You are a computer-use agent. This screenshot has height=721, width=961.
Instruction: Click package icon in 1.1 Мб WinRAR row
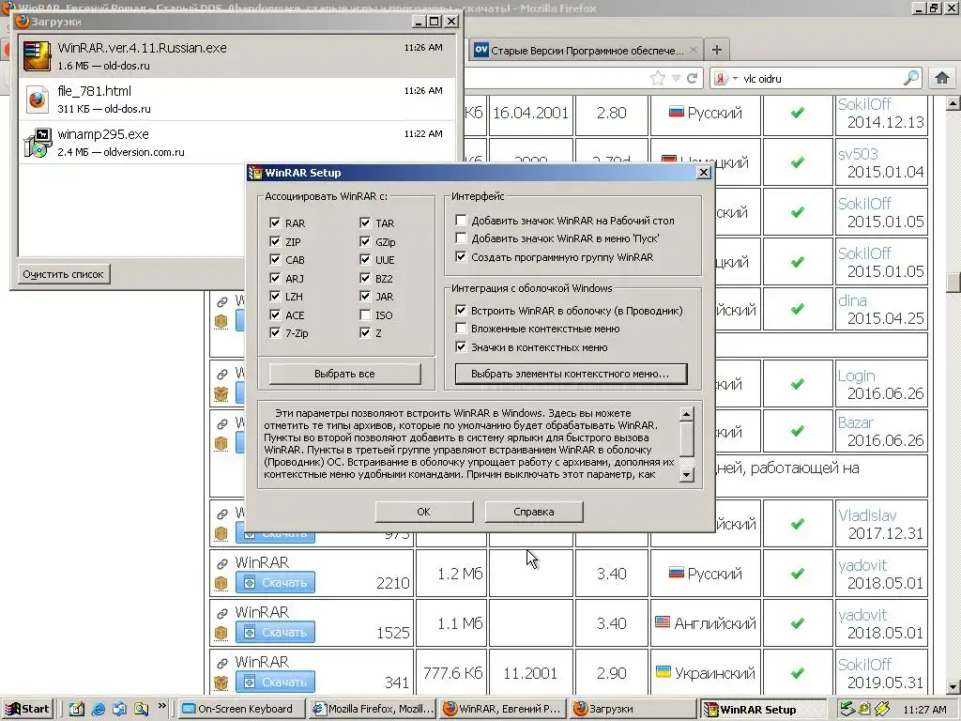[x=221, y=633]
